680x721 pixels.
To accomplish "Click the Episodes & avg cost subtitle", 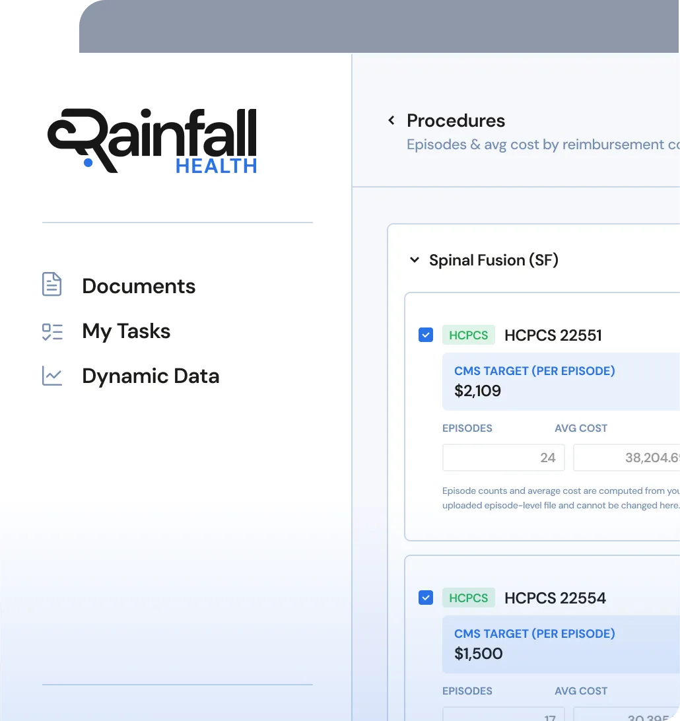I will click(543, 145).
